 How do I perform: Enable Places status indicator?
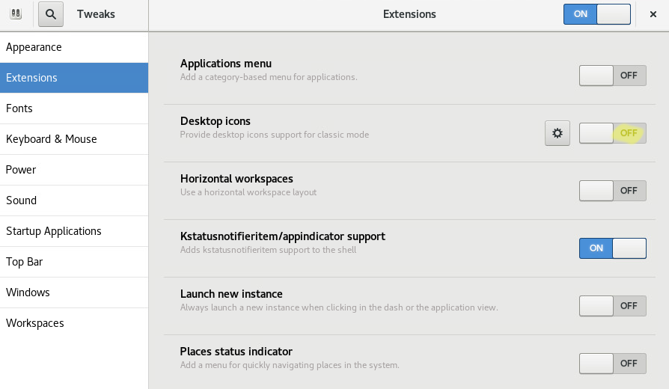point(613,364)
